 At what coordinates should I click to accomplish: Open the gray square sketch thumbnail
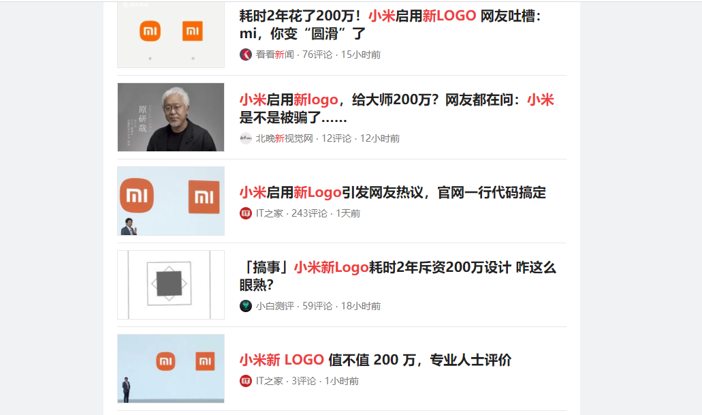(x=171, y=285)
